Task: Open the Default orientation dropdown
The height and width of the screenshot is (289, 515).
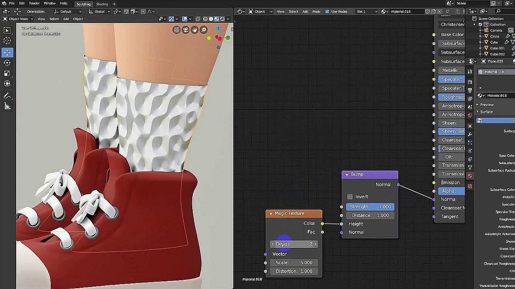Action: (x=68, y=12)
